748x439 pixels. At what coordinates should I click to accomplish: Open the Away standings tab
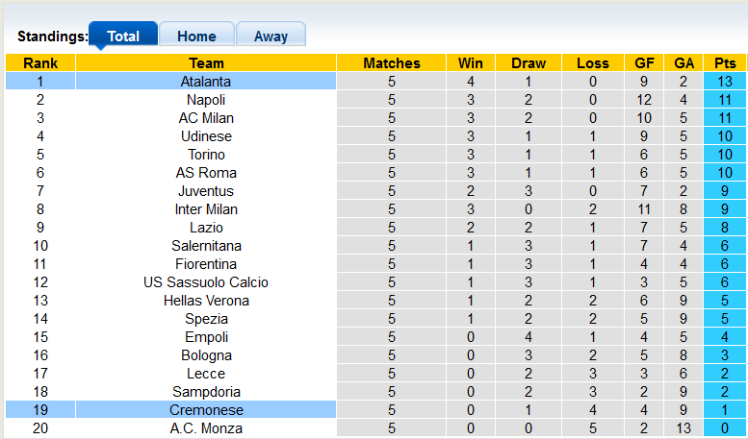click(271, 37)
